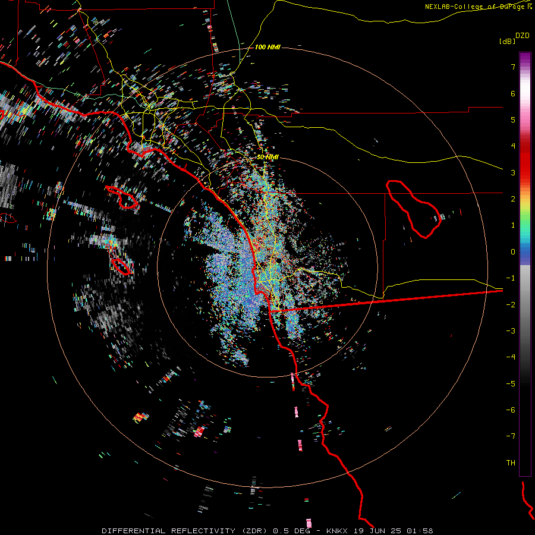Click the ZDR color scale bar

coord(525,264)
